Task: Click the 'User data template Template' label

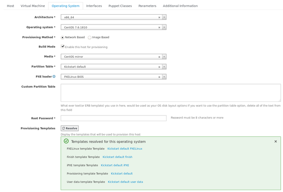Action: pos(86,182)
